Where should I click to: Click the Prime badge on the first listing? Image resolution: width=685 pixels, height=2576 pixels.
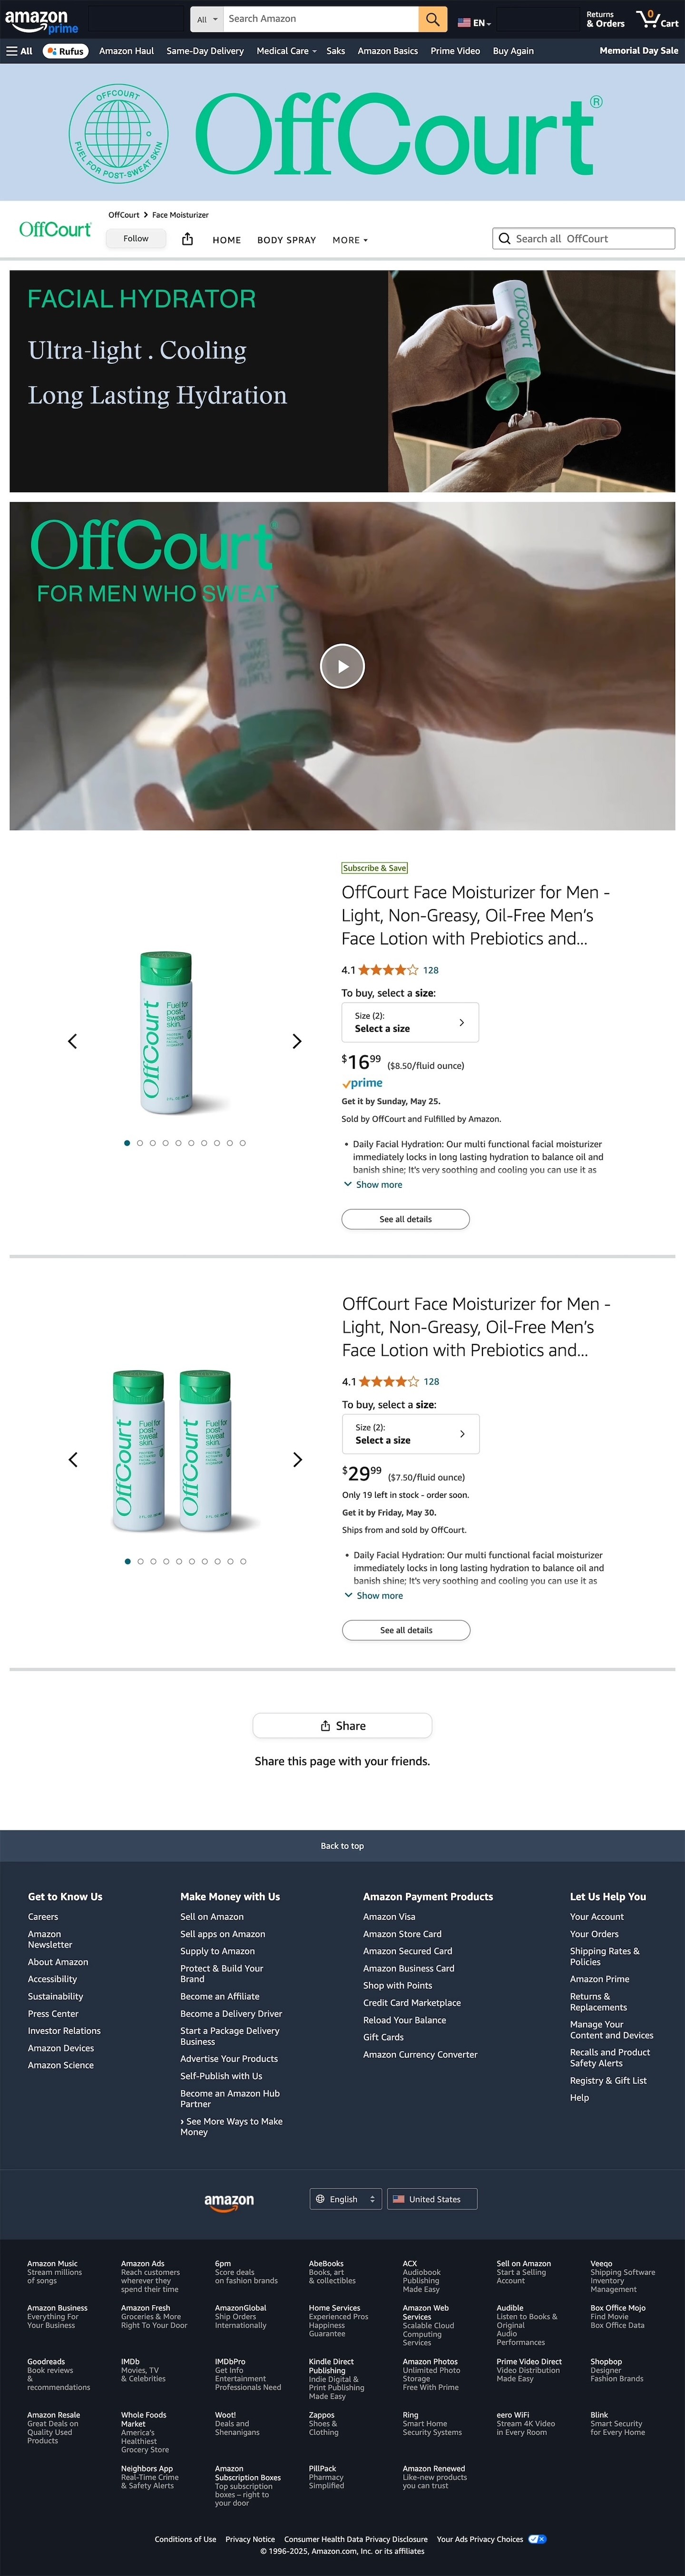click(363, 1083)
